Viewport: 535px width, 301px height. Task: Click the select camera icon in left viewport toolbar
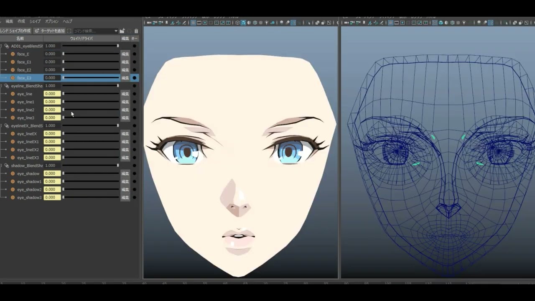(x=149, y=23)
